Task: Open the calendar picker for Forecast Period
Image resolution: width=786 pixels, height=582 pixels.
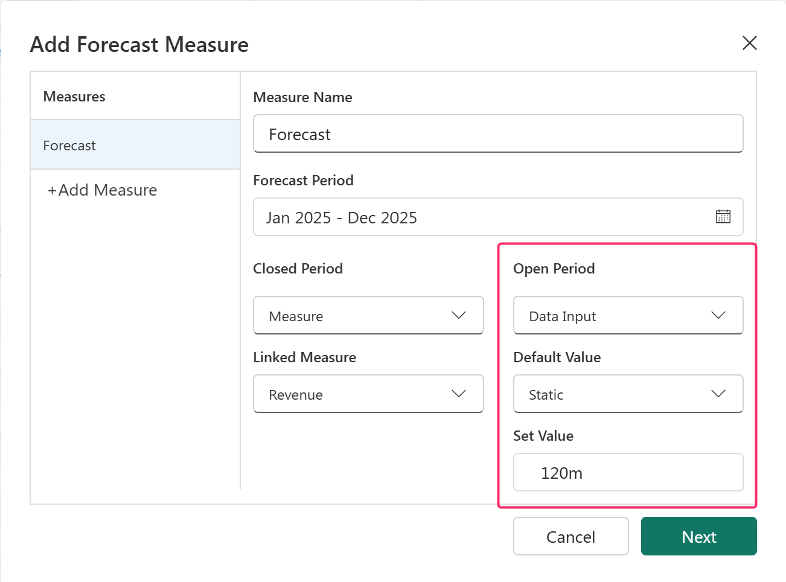Action: (723, 217)
